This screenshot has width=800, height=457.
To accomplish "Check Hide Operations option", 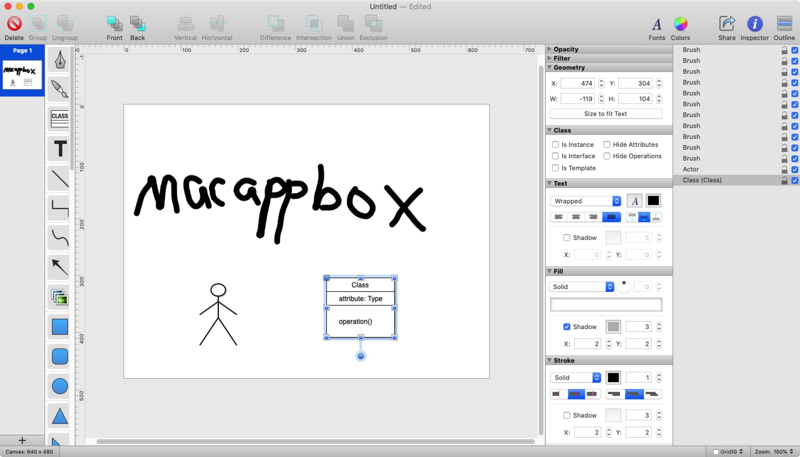I will coord(607,156).
